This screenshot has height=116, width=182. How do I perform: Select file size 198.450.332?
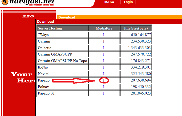tap(141, 87)
